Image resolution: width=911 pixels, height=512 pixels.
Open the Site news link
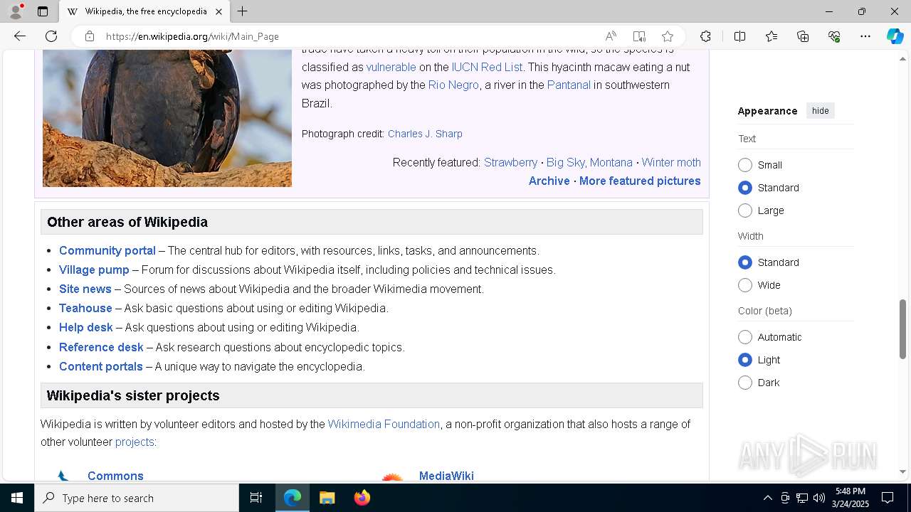(85, 289)
